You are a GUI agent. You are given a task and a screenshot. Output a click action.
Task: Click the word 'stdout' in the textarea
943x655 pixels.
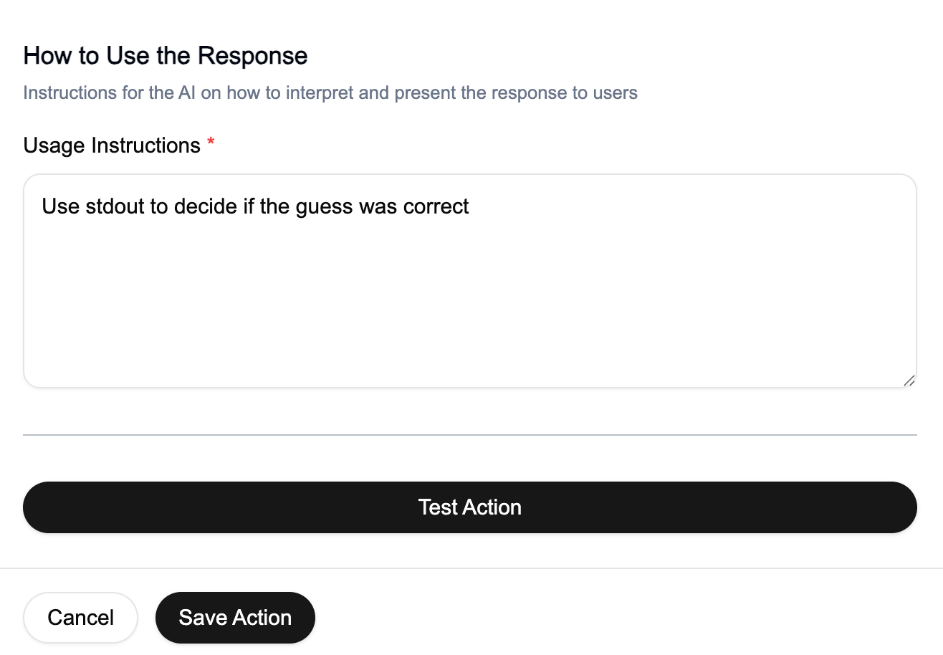(x=114, y=206)
